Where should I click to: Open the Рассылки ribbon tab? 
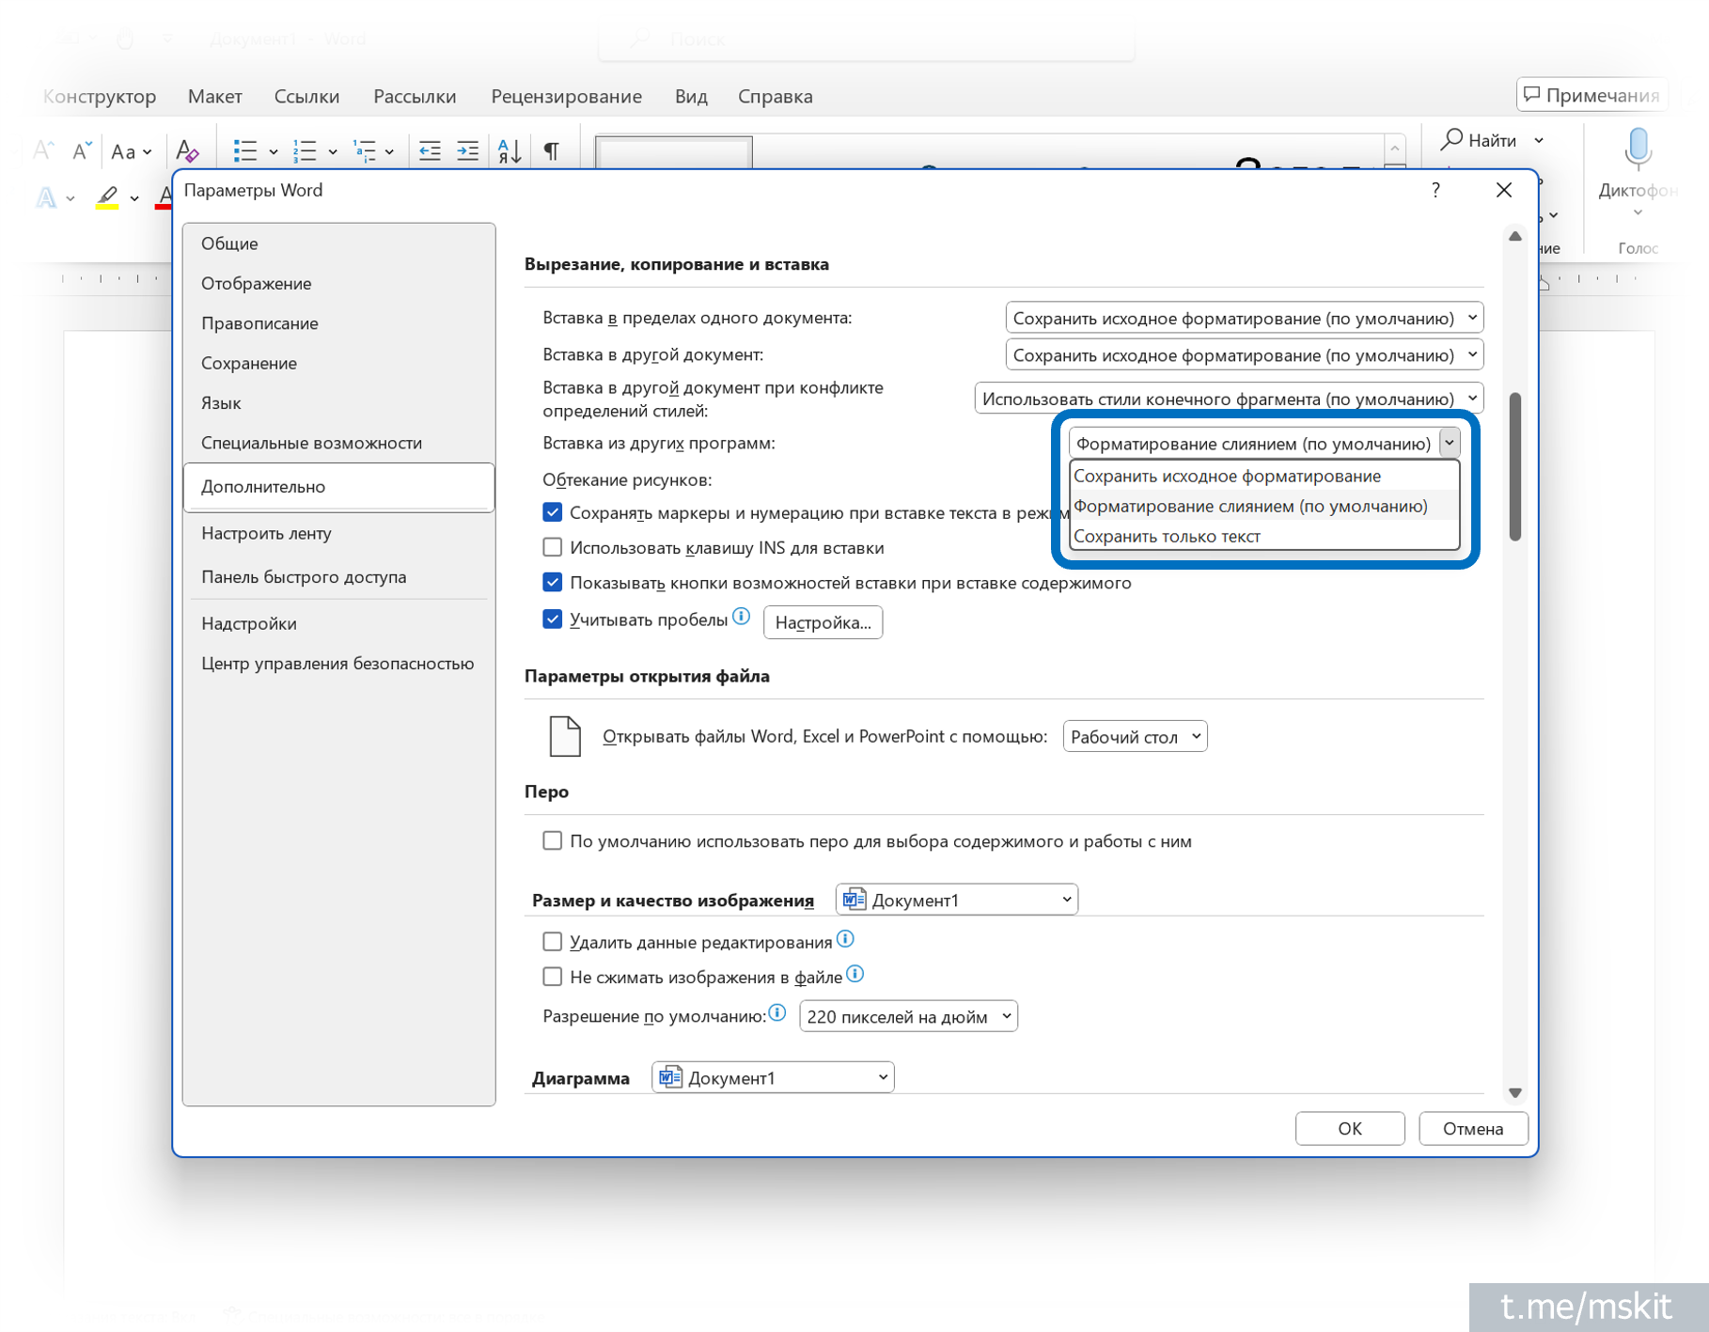pos(415,96)
